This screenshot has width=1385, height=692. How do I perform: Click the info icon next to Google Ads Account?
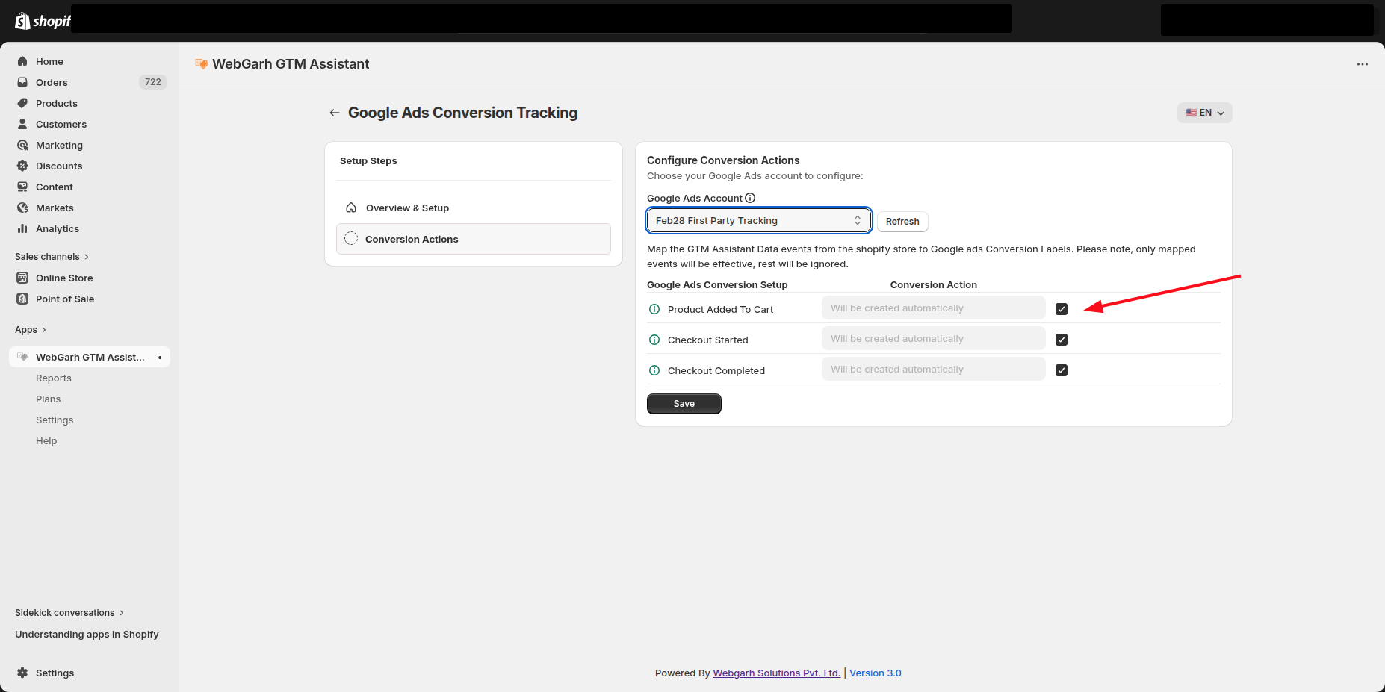pyautogui.click(x=750, y=198)
